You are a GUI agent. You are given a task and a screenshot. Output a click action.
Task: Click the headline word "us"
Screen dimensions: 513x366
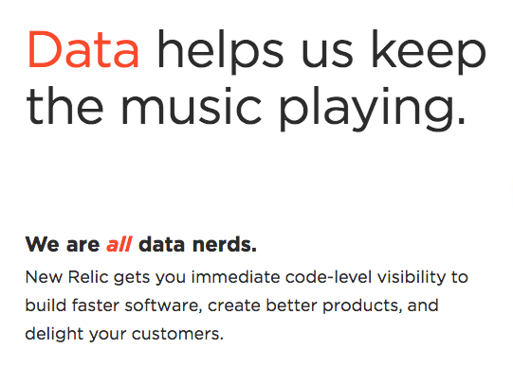[327, 56]
